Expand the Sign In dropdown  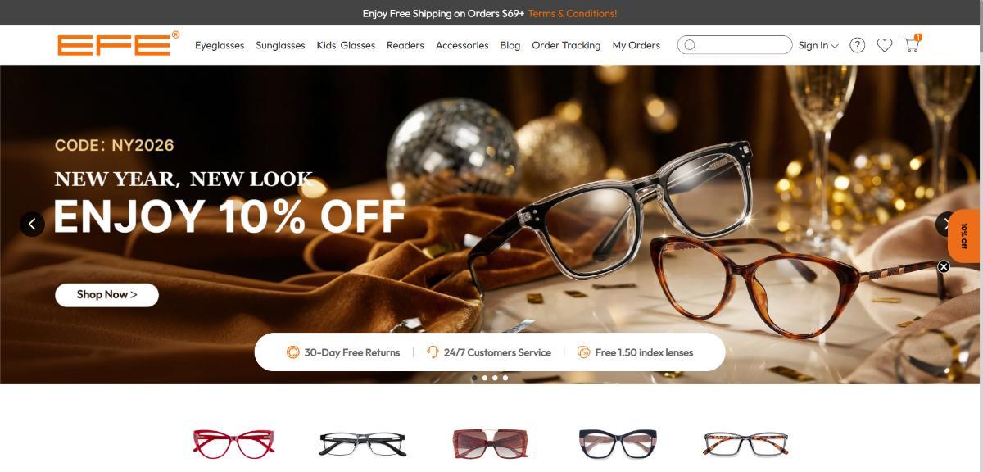[818, 45]
